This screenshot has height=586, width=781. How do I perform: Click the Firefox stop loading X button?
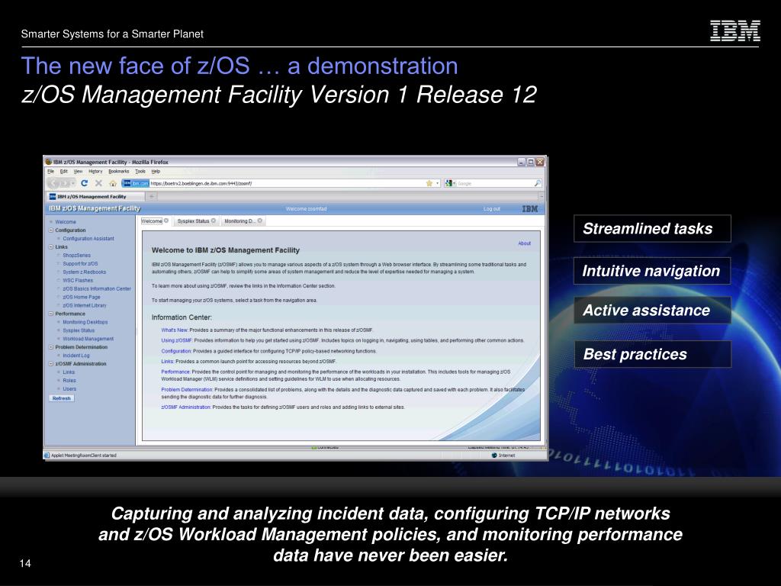(98, 183)
